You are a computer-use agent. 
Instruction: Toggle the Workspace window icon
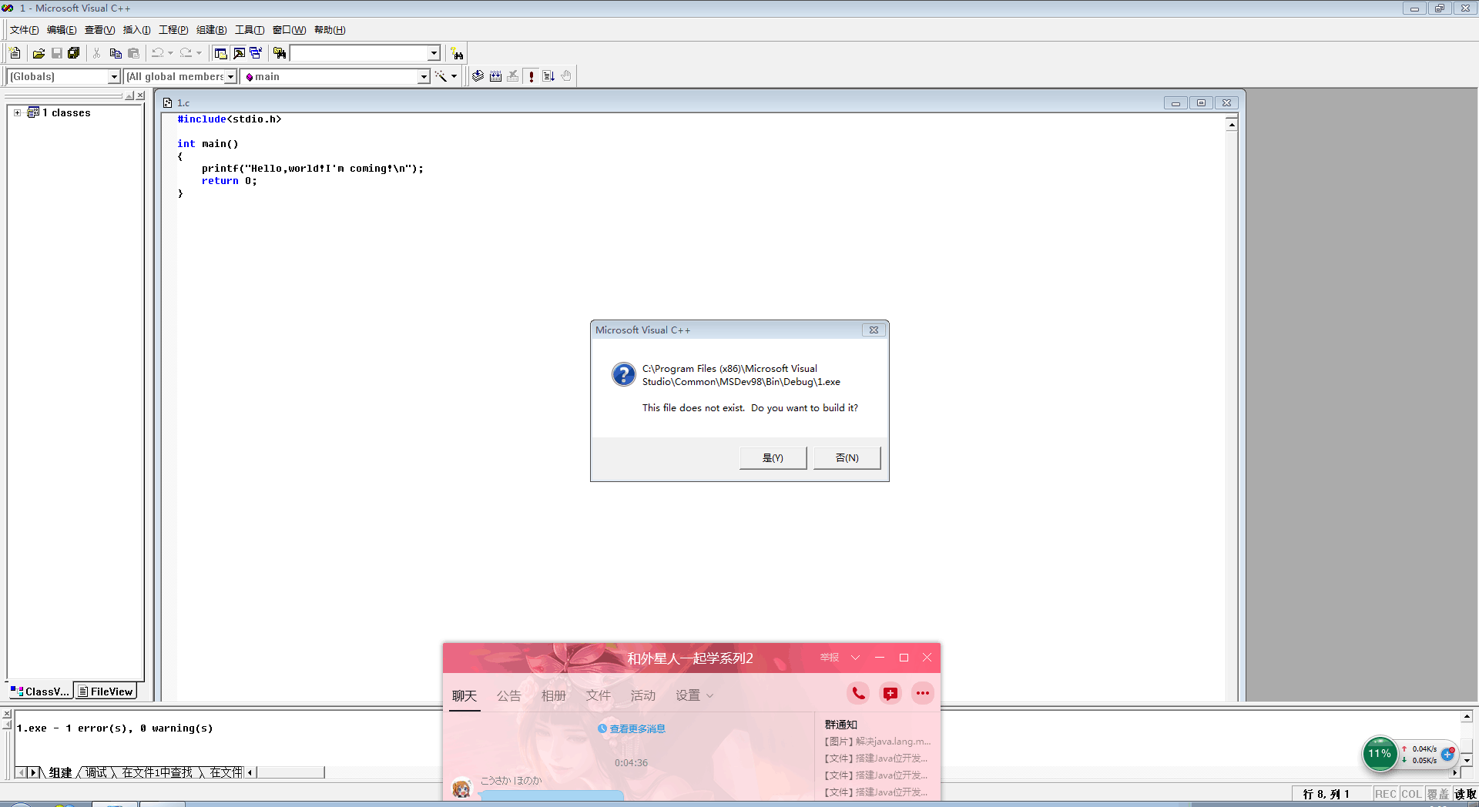pos(220,53)
